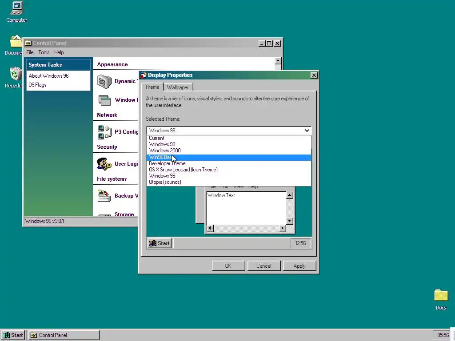Click Windows 96 v3.0.1 status bar text
This screenshot has width=455, height=341.
click(45, 221)
